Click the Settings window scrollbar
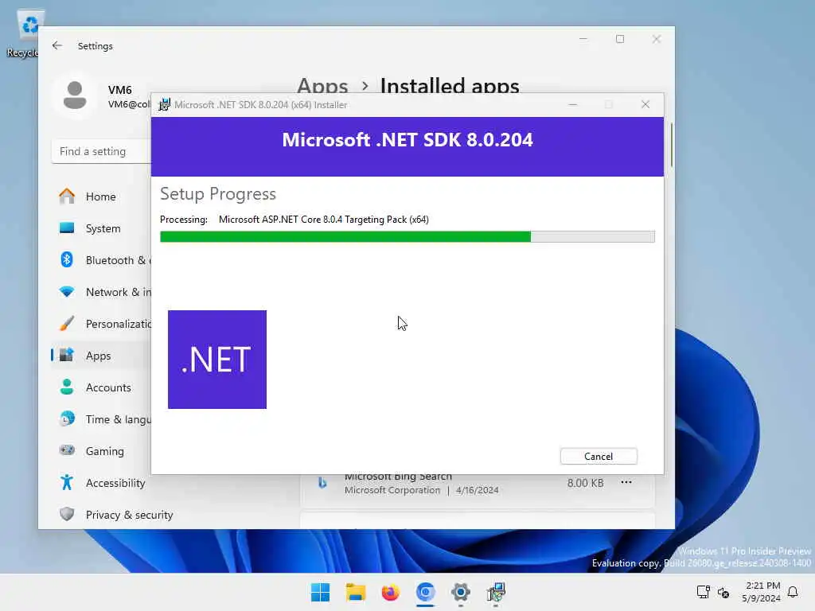815x611 pixels. tap(671, 145)
